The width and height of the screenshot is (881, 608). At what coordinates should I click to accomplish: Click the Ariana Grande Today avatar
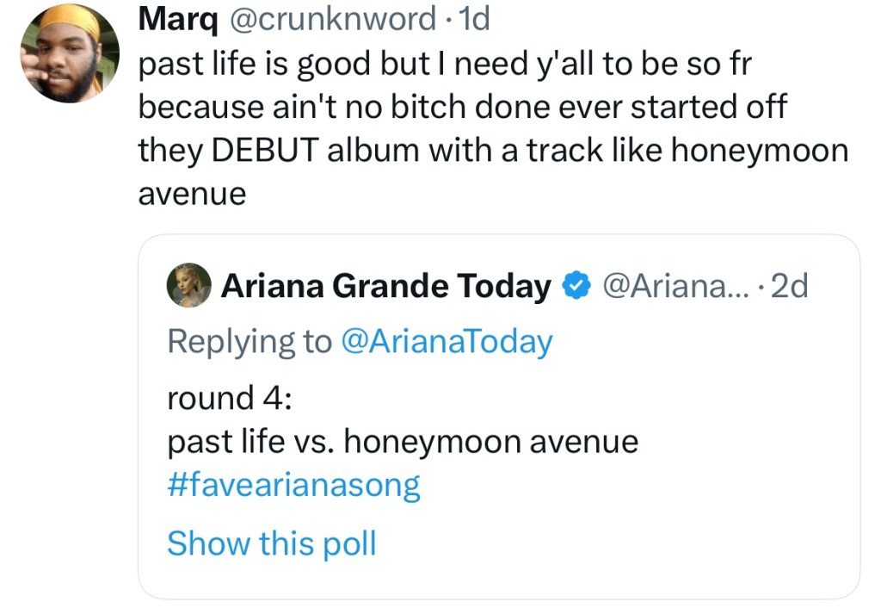point(188,285)
